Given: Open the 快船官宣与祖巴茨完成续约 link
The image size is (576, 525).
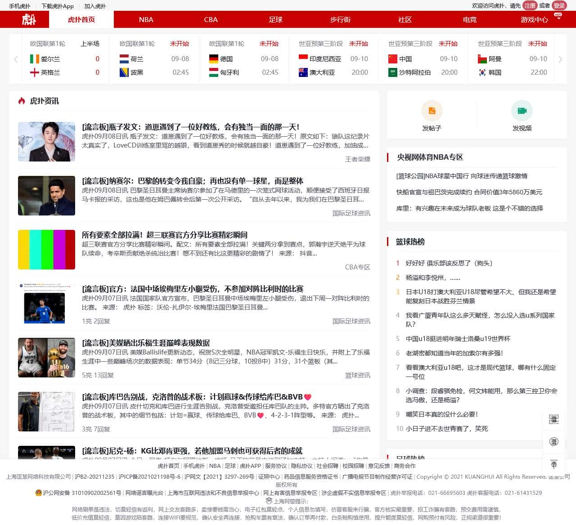Looking at the screenshot, I should 469,192.
